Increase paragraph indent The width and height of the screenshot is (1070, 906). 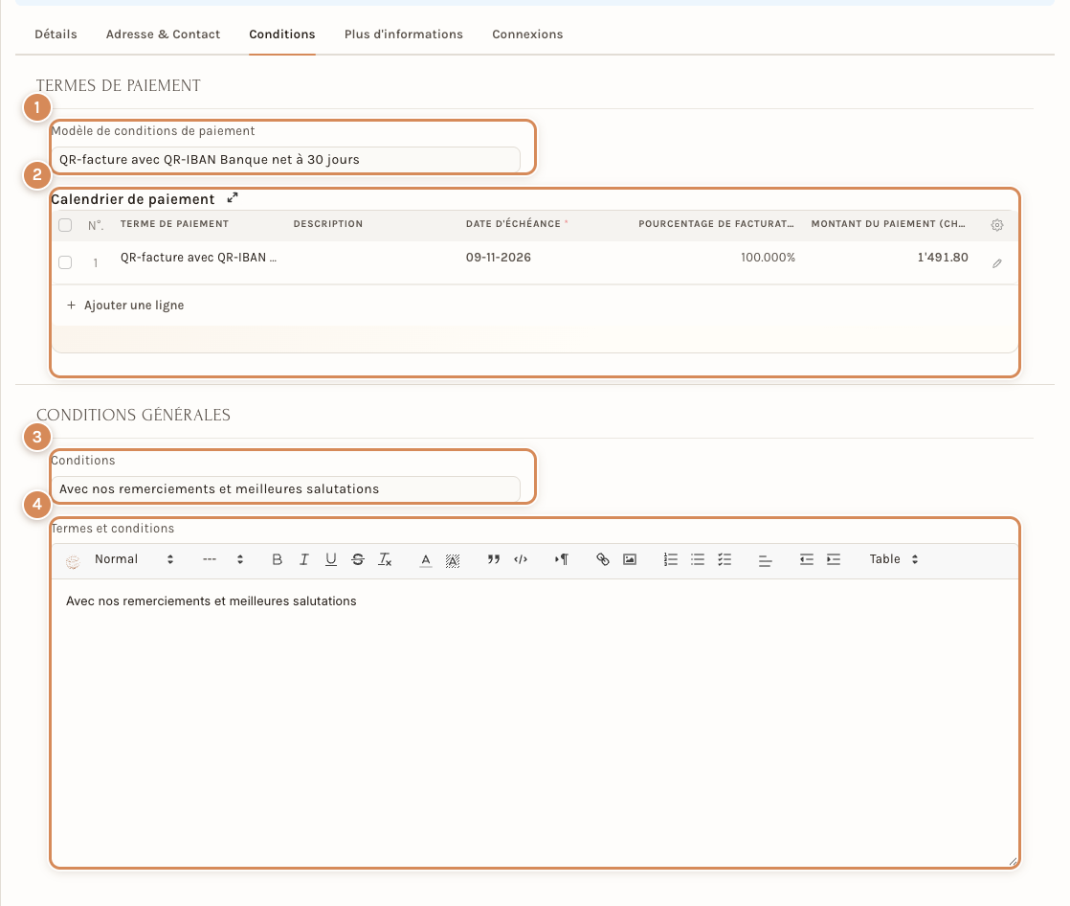point(834,559)
